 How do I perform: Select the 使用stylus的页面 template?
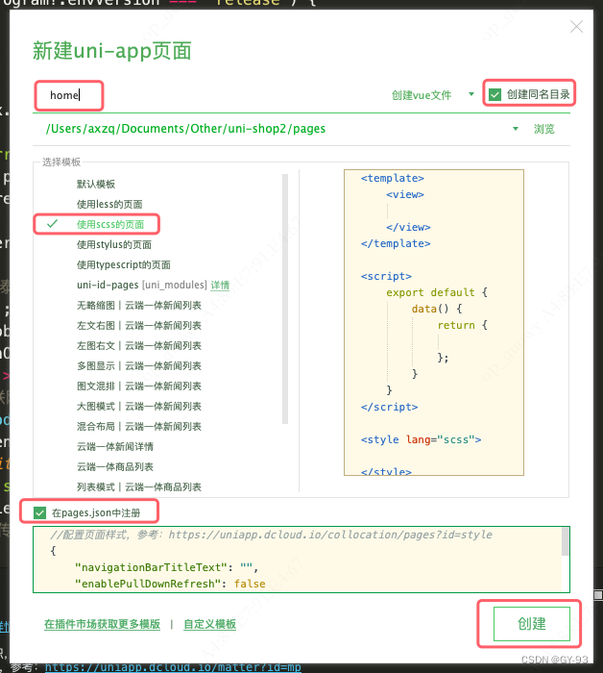(x=114, y=244)
